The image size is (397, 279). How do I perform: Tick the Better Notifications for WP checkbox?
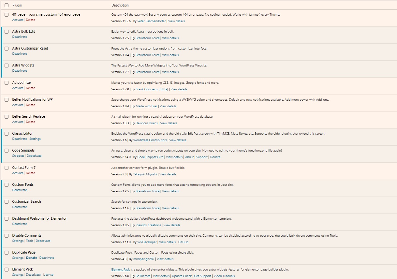[7, 100]
